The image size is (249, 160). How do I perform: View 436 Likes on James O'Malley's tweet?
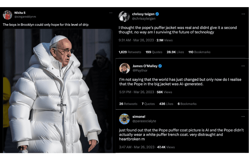[166, 104]
